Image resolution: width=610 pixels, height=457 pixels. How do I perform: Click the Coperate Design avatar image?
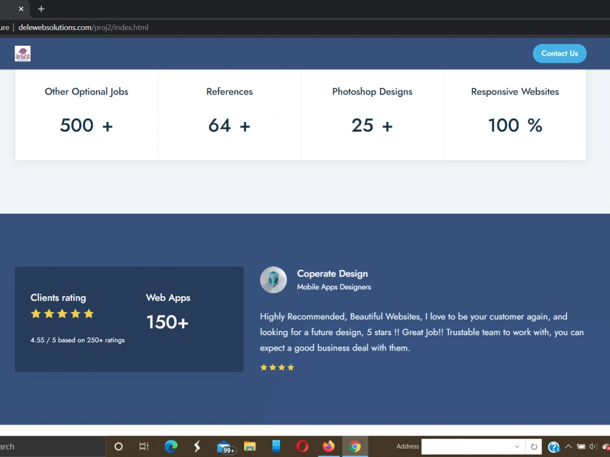point(273,280)
